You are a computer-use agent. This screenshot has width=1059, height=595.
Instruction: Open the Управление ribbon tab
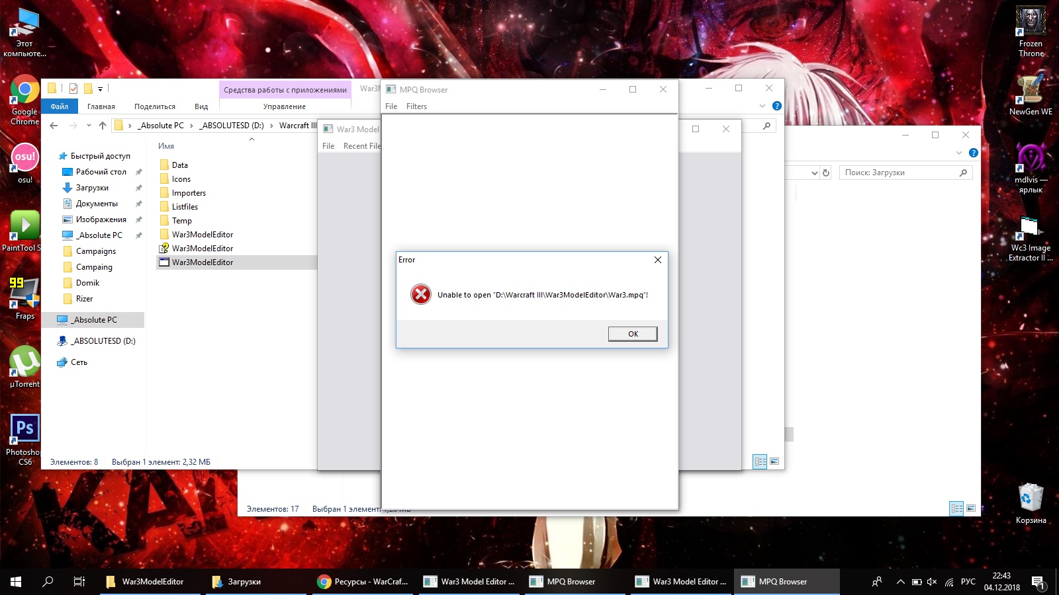tap(285, 106)
